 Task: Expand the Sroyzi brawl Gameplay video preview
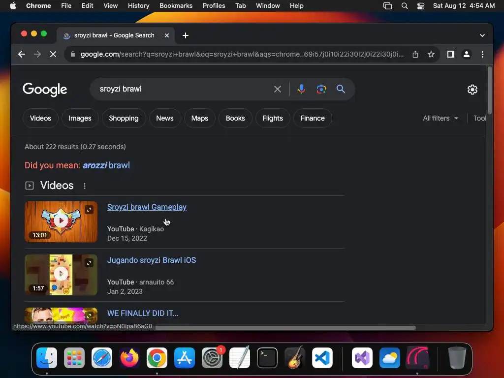point(89,210)
